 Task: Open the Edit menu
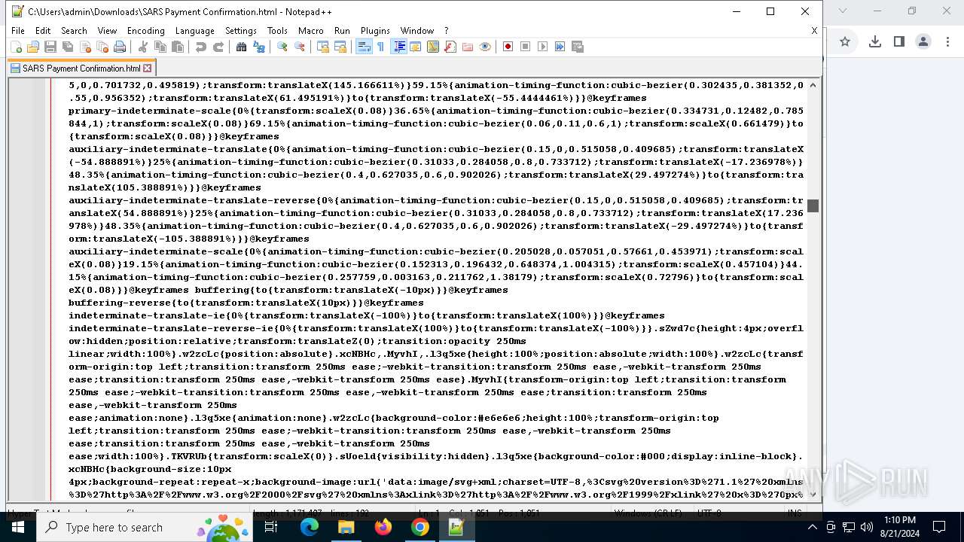43,31
